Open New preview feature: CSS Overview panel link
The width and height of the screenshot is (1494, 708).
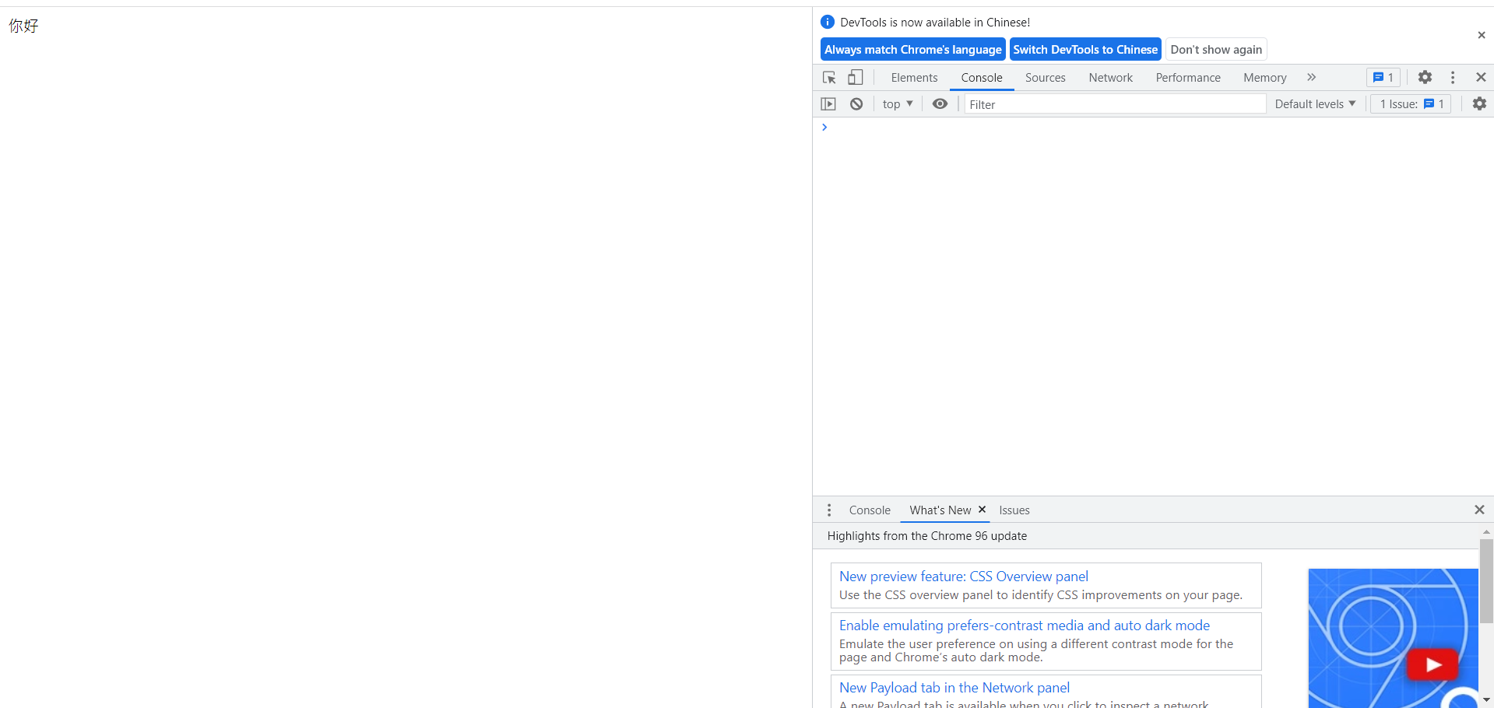[964, 577]
